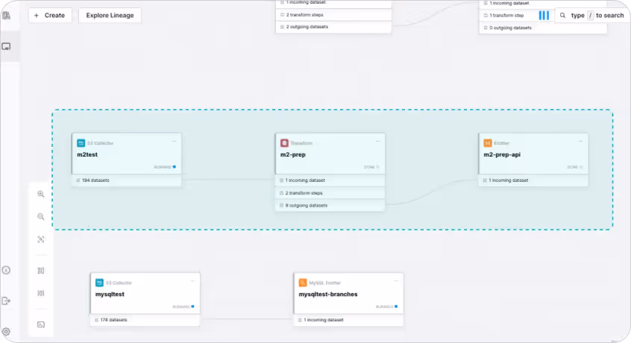Screen dimensions: 631x343
Task: Click the m2-prep Transform icon
Action: 284,142
